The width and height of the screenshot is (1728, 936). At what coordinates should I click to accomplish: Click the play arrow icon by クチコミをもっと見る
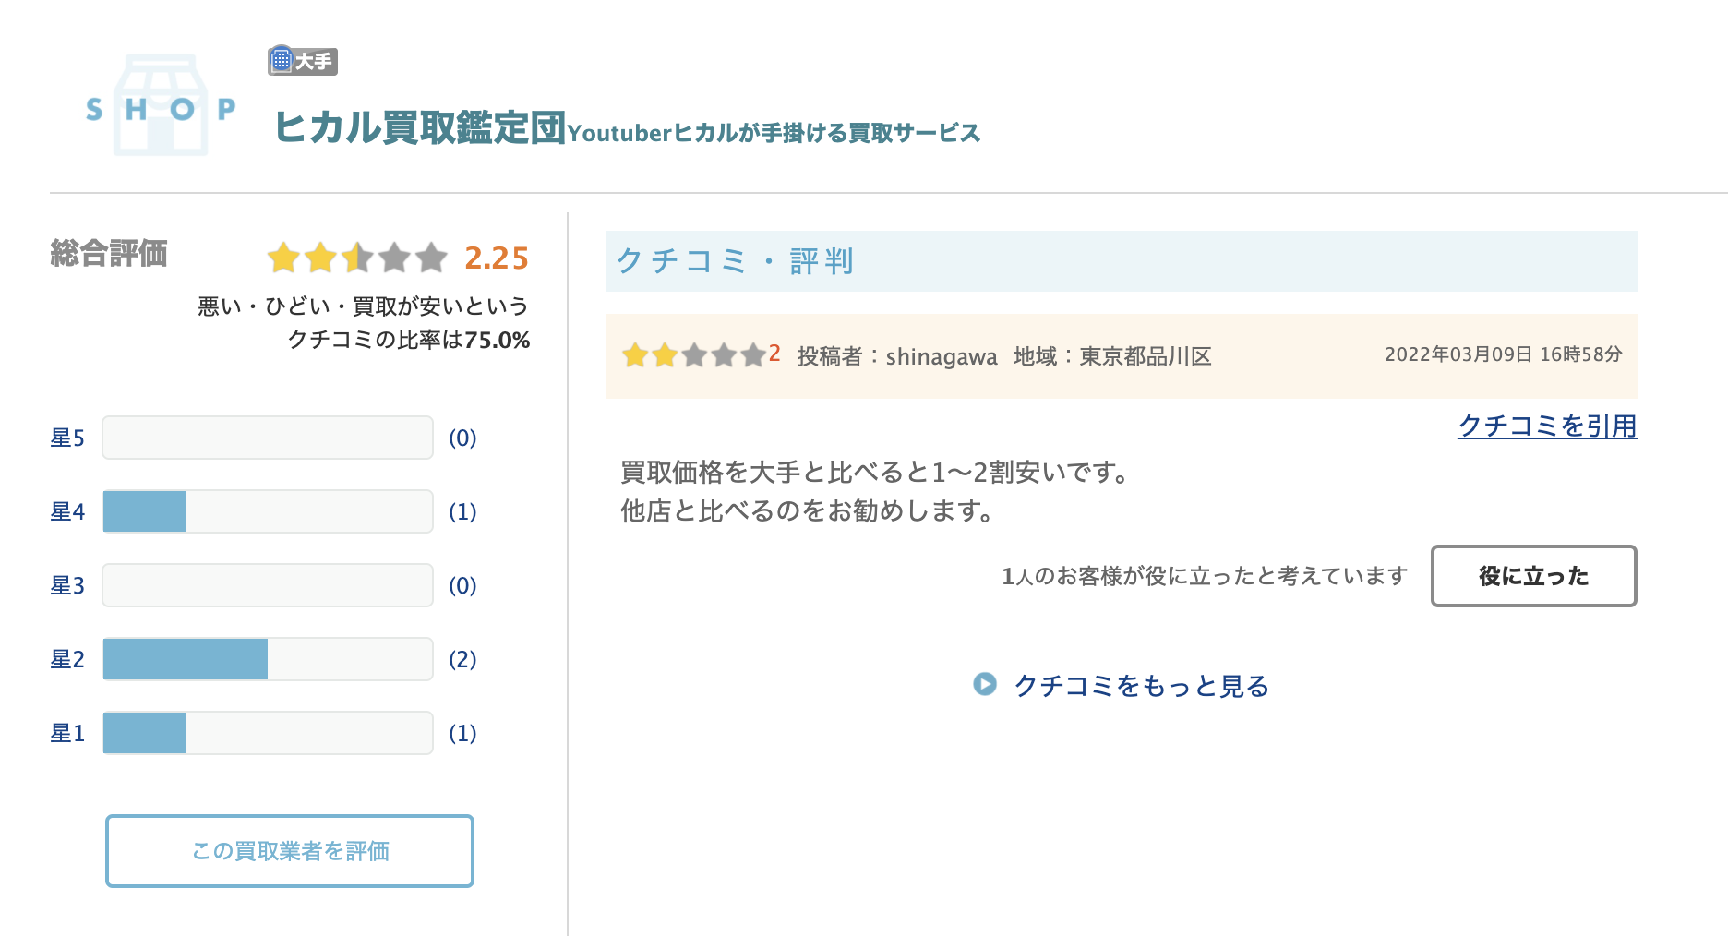click(985, 684)
